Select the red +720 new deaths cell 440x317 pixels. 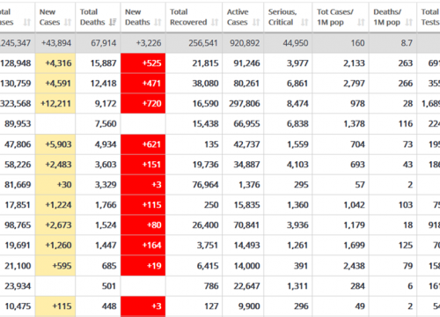(143, 104)
